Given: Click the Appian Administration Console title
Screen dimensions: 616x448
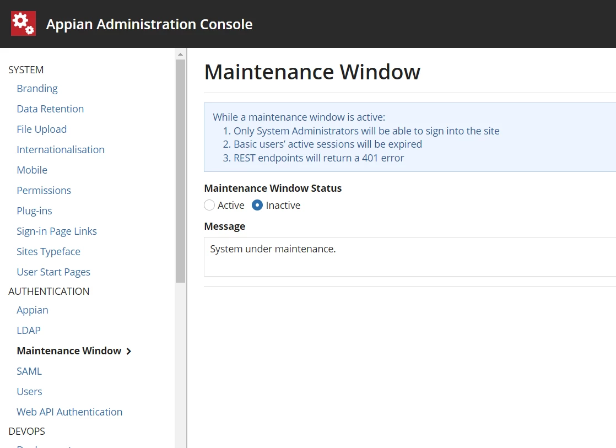Looking at the screenshot, I should 149,24.
